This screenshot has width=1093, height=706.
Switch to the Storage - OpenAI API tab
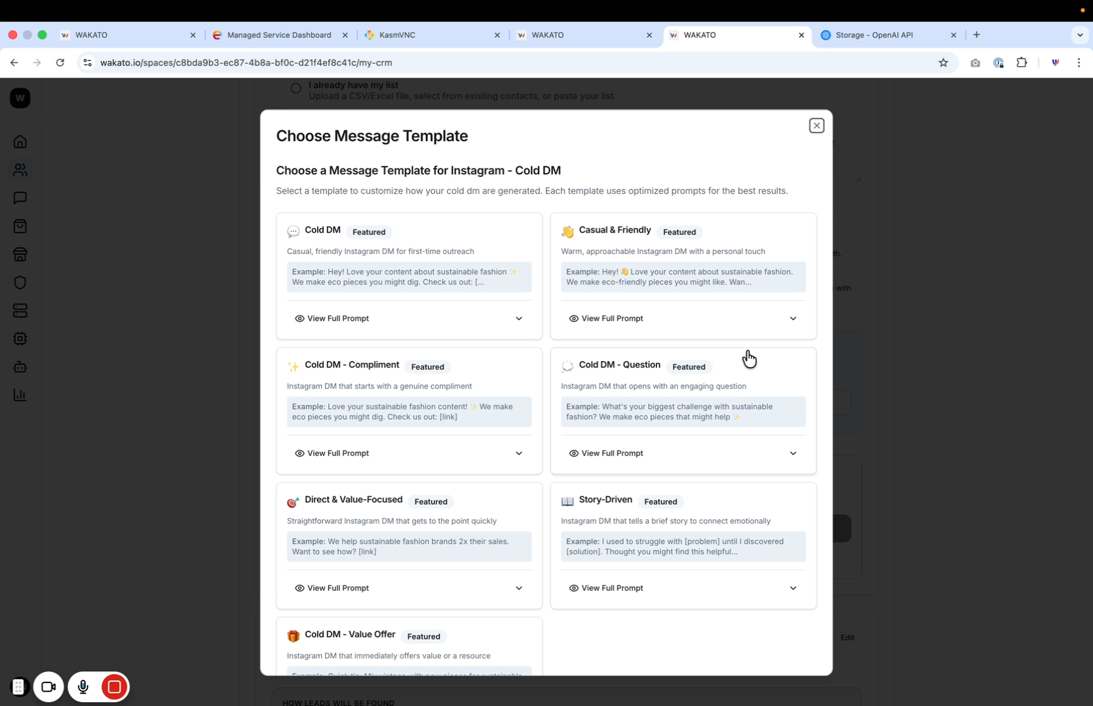tap(873, 35)
